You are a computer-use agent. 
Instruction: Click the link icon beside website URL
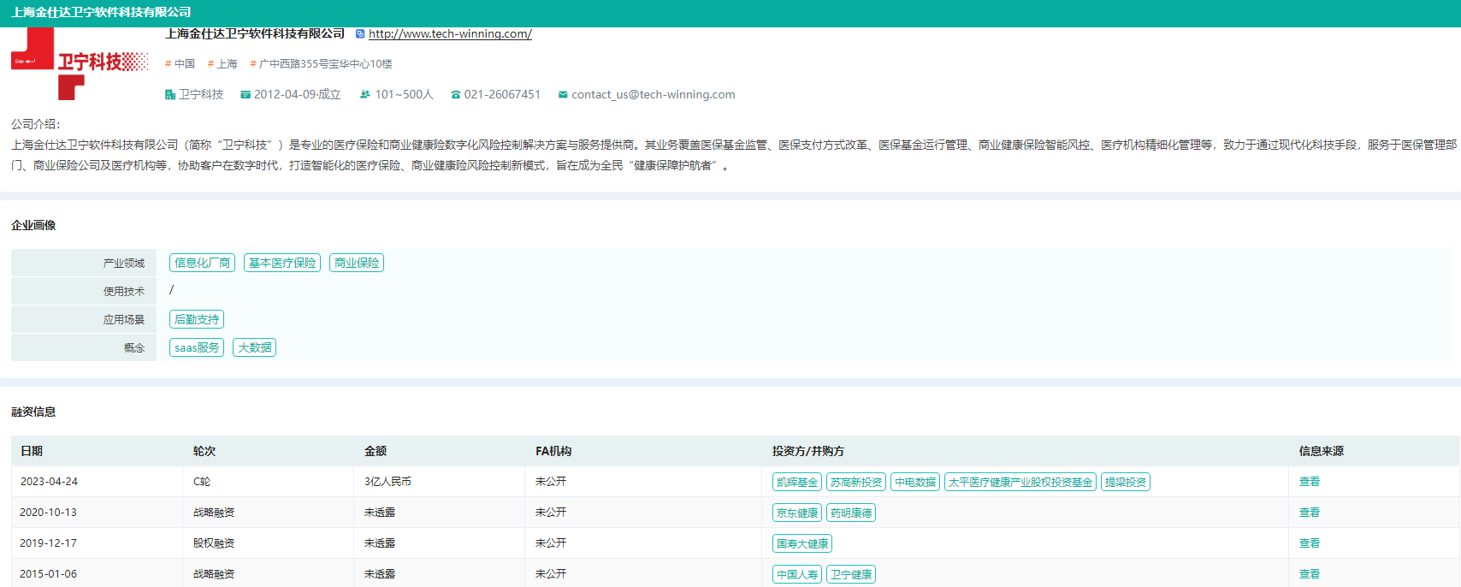pyautogui.click(x=360, y=34)
